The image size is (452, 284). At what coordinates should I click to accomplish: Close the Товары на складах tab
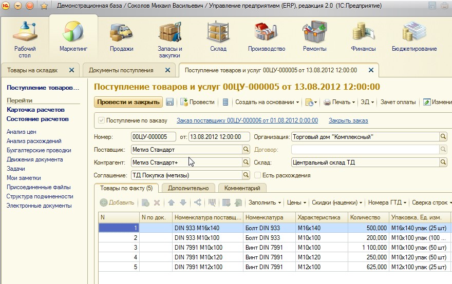tap(71, 70)
